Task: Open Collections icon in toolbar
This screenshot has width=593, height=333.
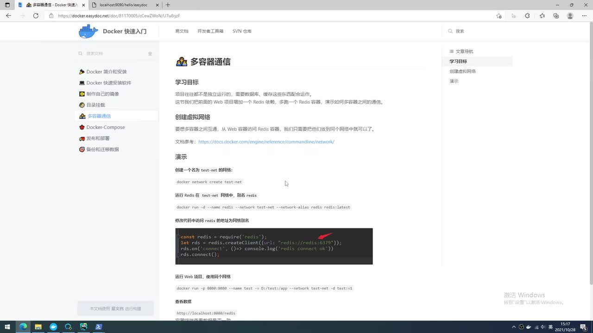Action: (556, 16)
